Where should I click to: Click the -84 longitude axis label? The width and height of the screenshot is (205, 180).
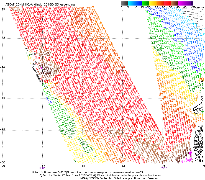pyautogui.click(x=83, y=166)
